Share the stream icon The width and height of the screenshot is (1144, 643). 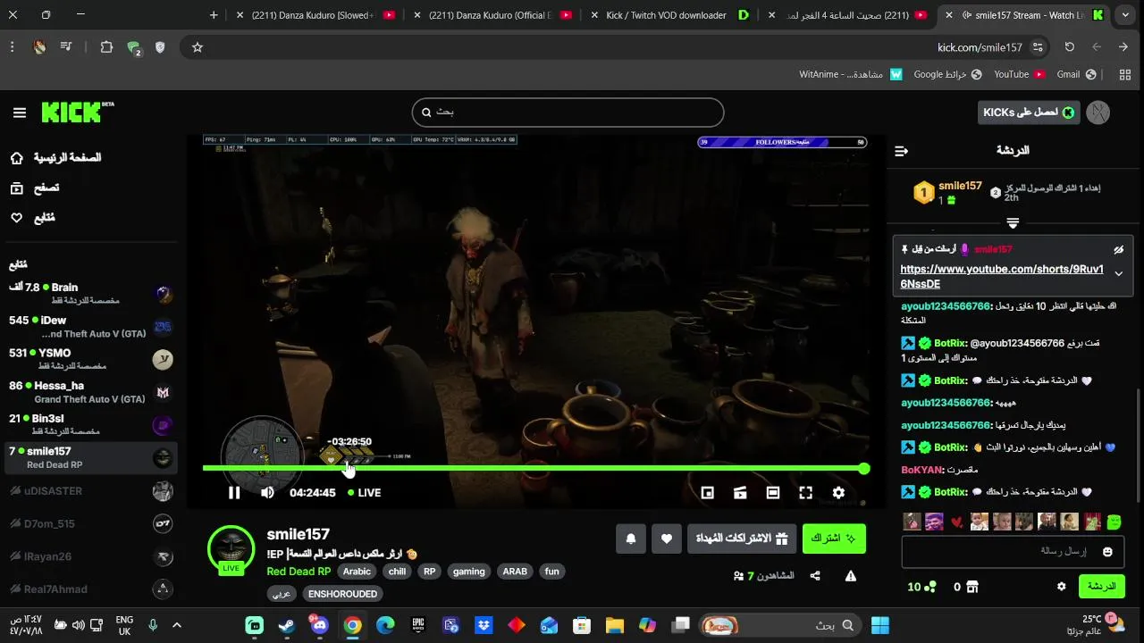815,576
